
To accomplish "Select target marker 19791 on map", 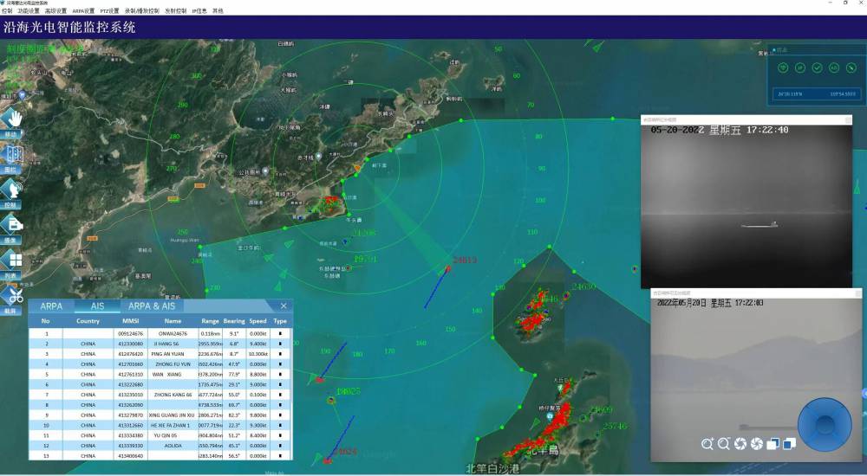I will (349, 268).
